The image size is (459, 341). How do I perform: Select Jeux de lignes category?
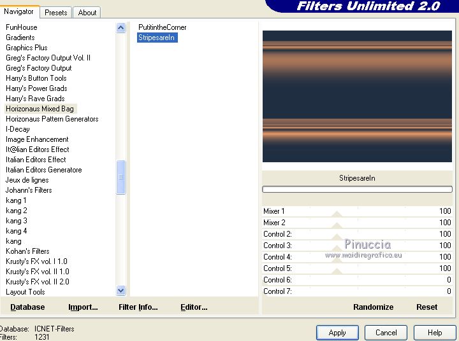27,180
